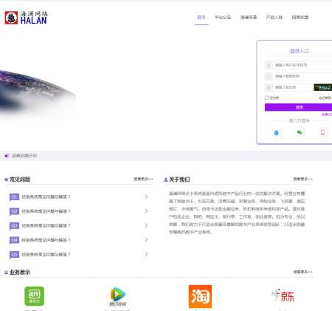This screenshot has width=332, height=311.
Task: Choose QQ penguin third-party login icon
Action: click(276, 133)
